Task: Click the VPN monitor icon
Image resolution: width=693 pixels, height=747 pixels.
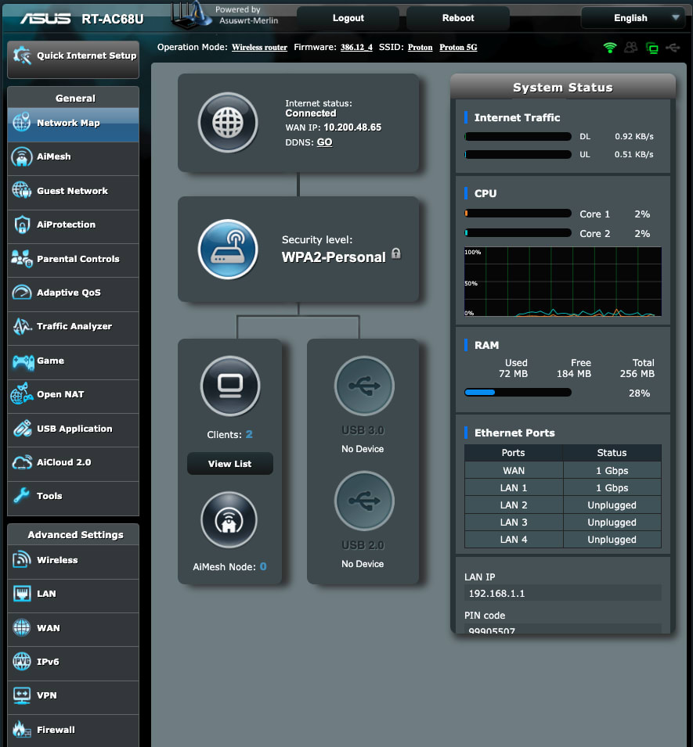Action: pos(22,695)
